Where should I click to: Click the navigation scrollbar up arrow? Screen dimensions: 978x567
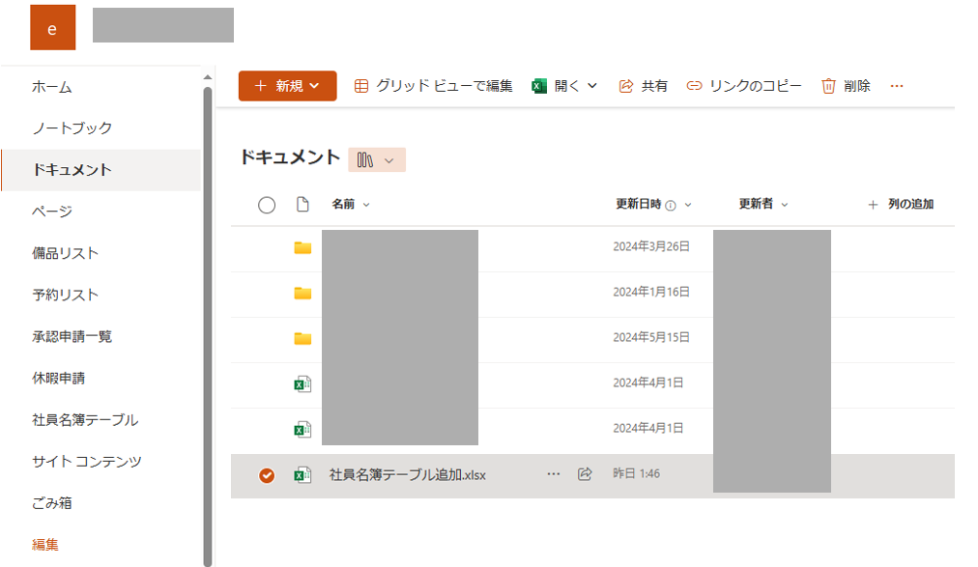208,77
